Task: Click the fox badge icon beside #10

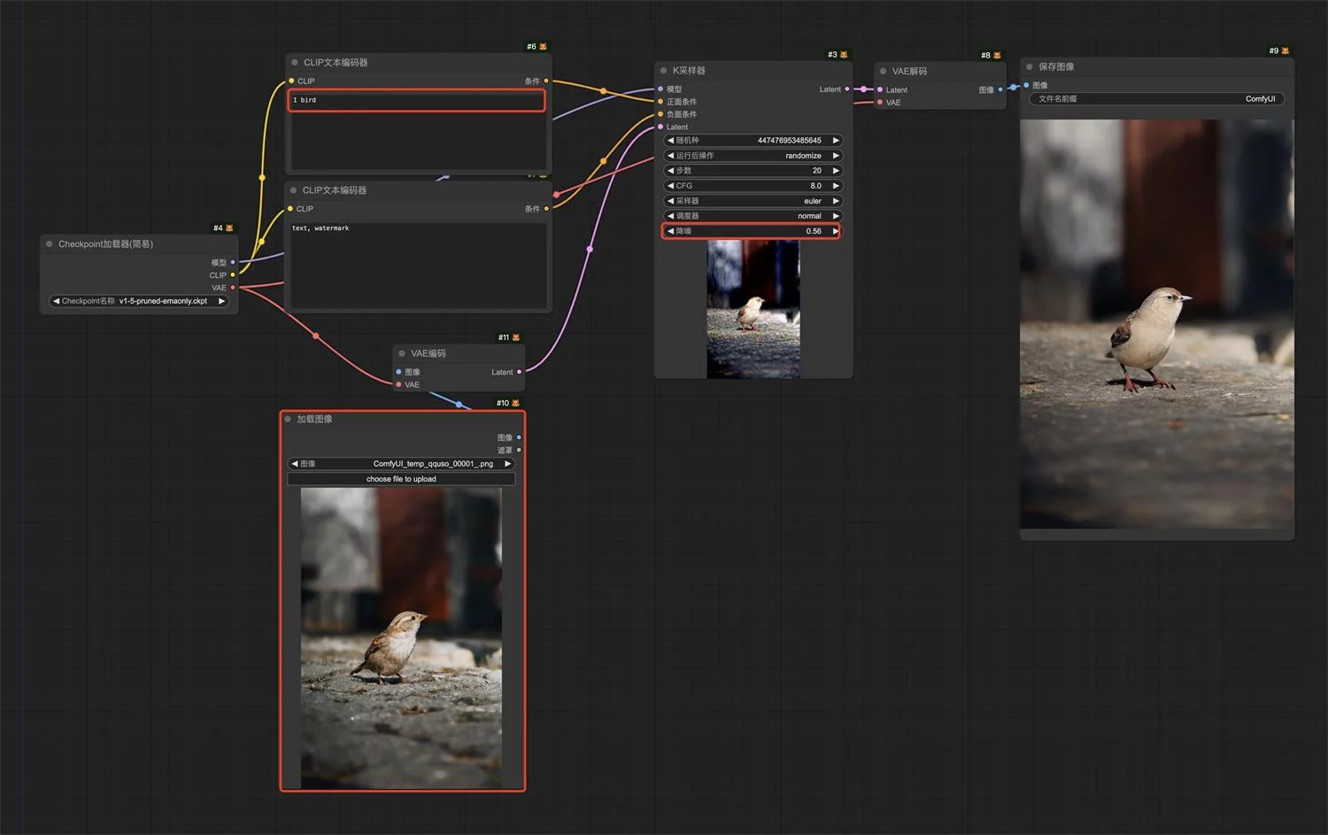Action: pos(516,404)
